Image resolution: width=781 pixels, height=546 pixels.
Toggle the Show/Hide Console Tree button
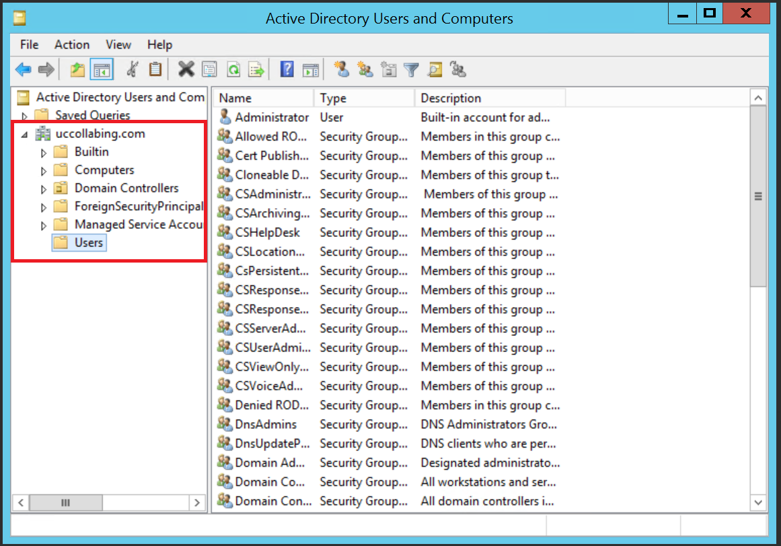coord(102,69)
